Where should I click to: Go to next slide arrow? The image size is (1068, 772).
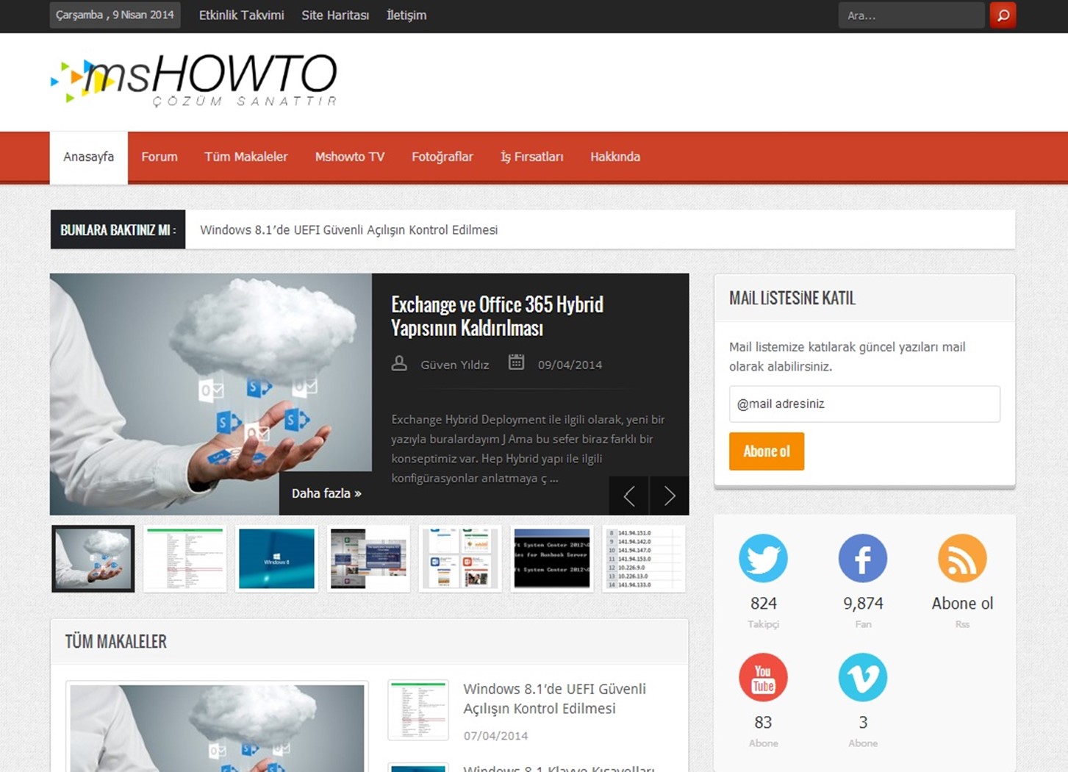pyautogui.click(x=670, y=496)
